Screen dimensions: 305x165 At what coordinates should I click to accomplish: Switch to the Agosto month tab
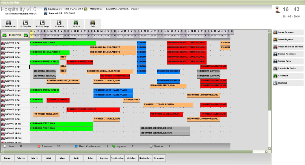coord(104,158)
